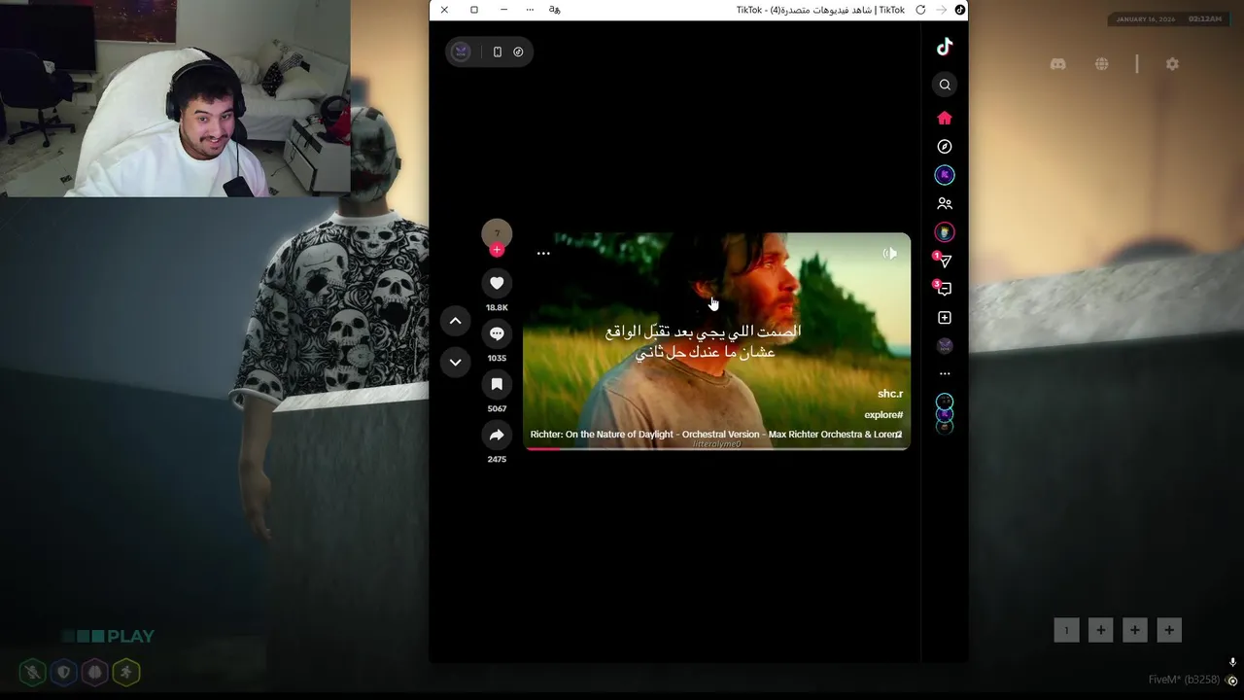Select slot 1 in the bottom-right bar
1244x700 pixels.
tap(1066, 630)
